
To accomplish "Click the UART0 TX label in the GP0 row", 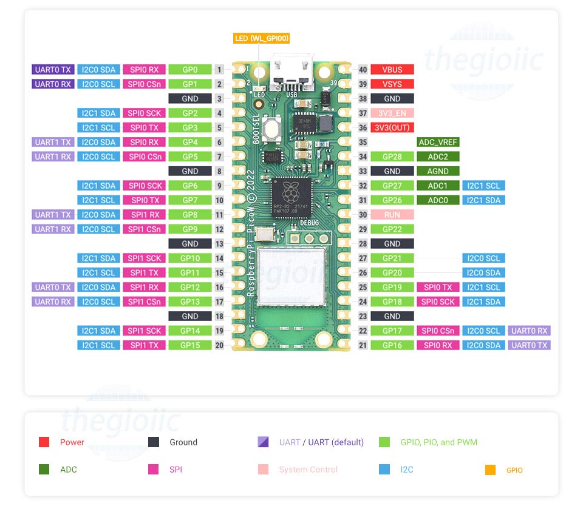I will pos(53,70).
